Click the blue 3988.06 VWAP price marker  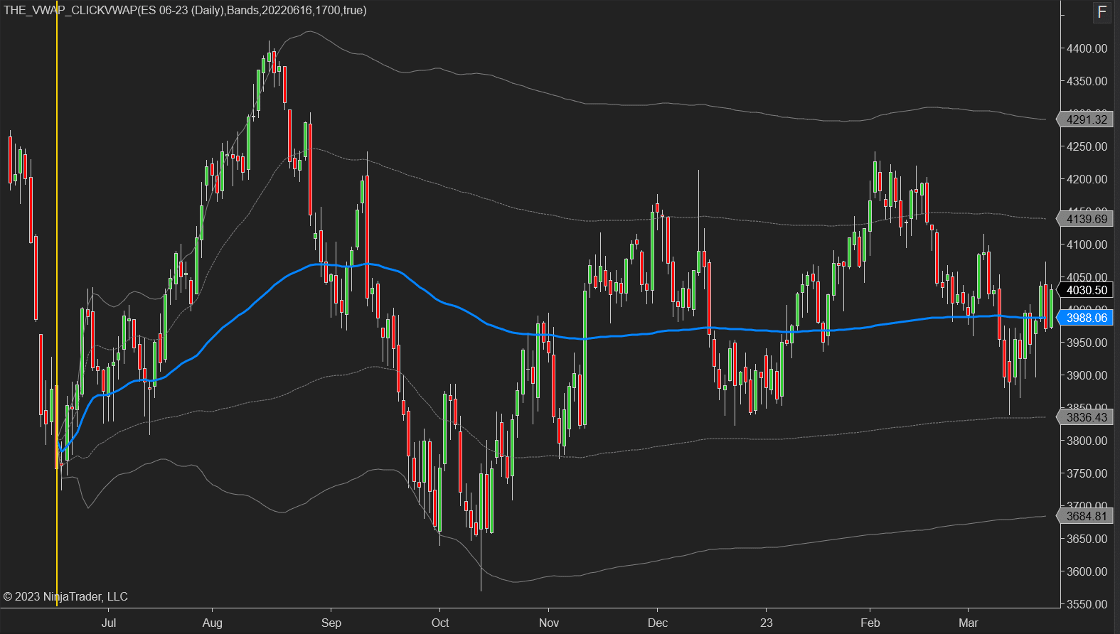[x=1085, y=318]
